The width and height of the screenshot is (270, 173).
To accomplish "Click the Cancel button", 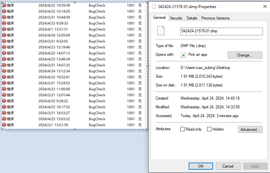I will [x=228, y=166].
